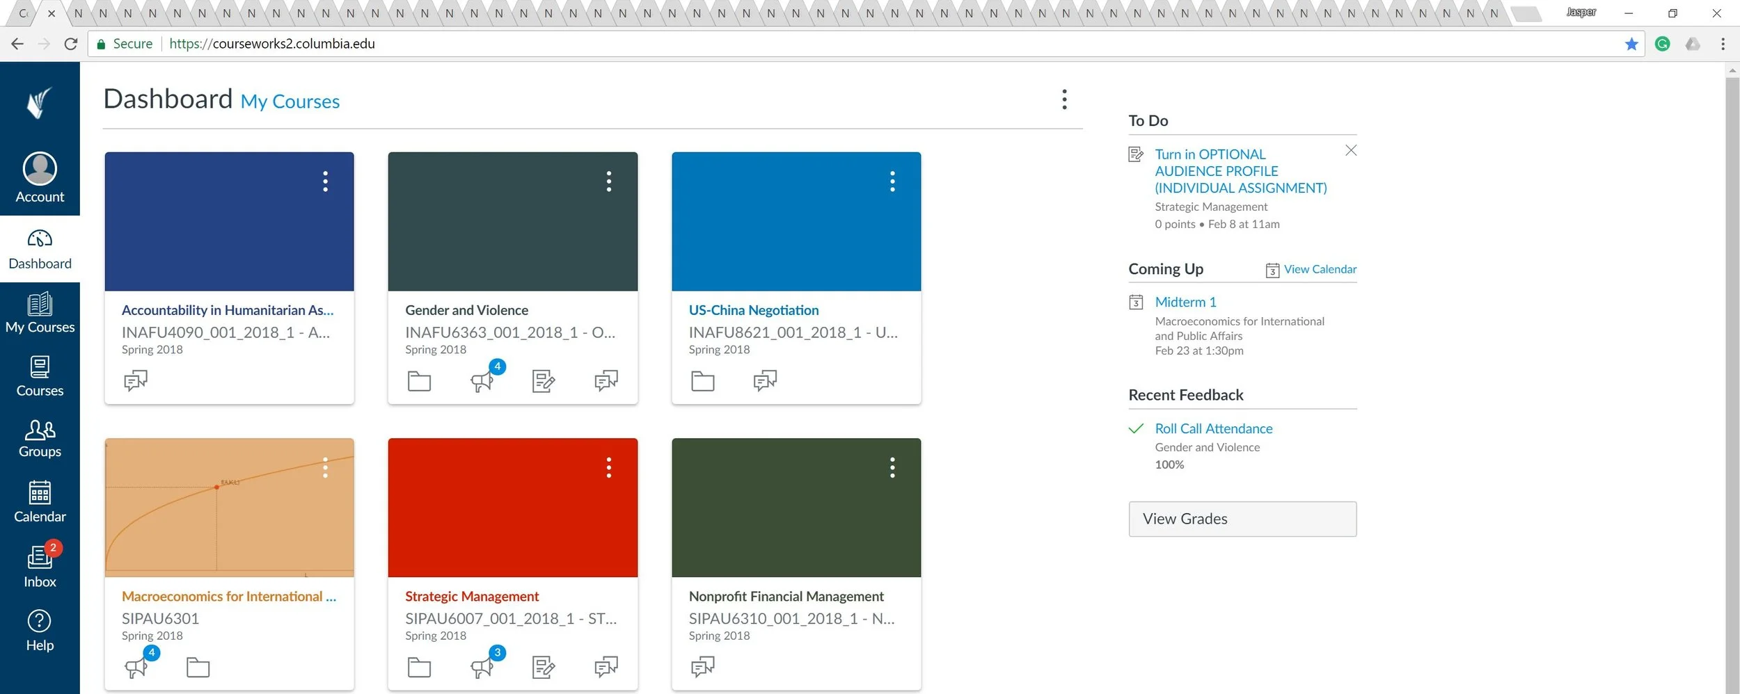The width and height of the screenshot is (1740, 694).
Task: Click the blue US-China Negotiation card header
Action: click(796, 222)
